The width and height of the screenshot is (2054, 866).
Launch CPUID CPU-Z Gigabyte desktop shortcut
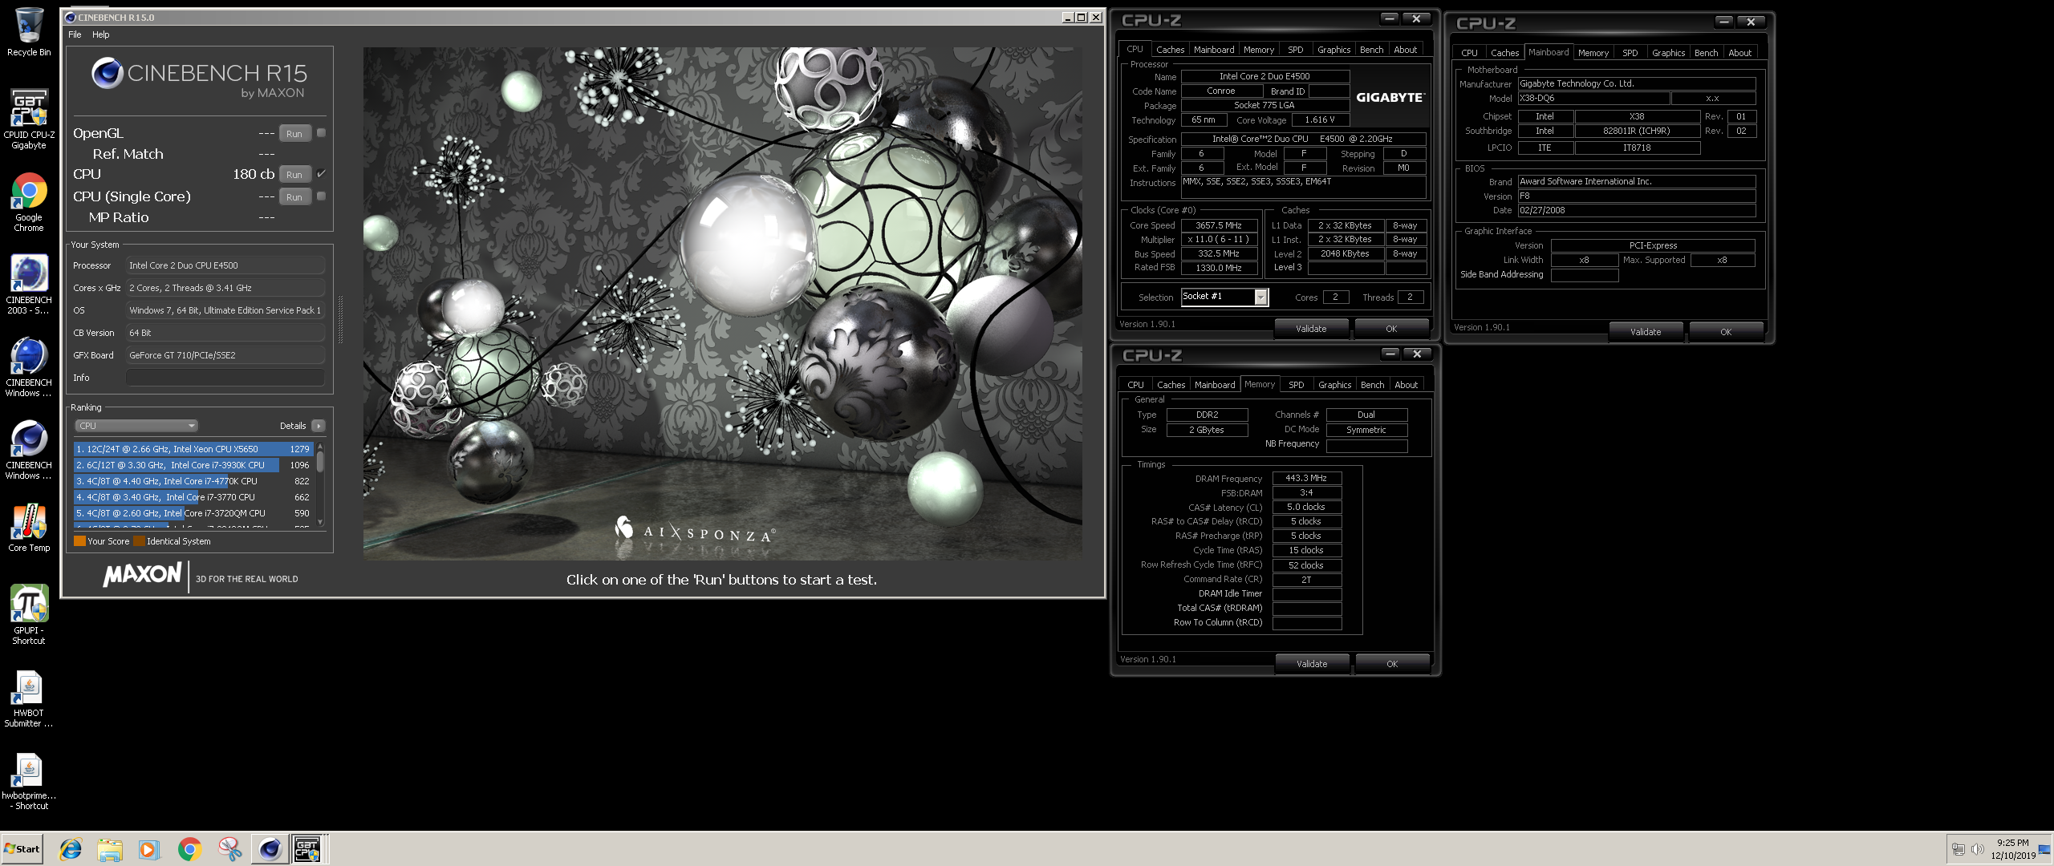click(29, 118)
